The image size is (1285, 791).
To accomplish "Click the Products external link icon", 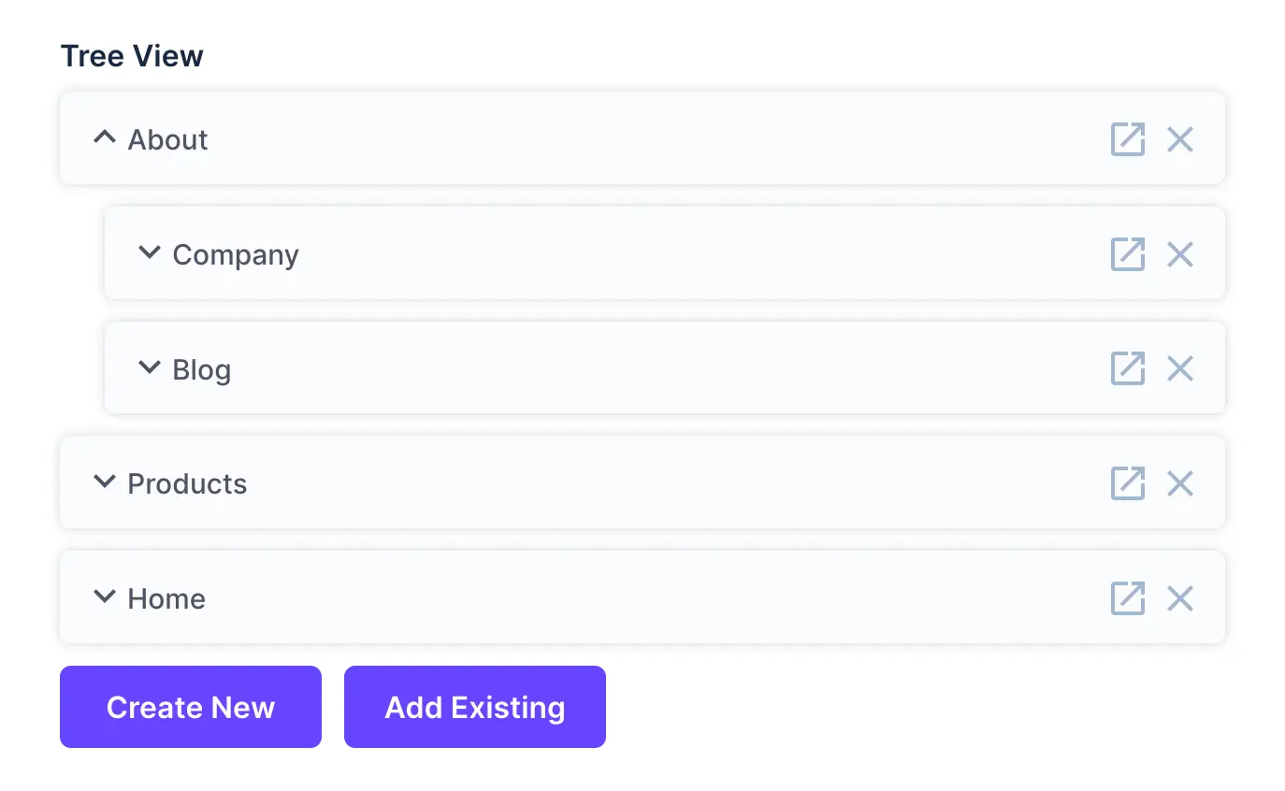I will pos(1128,483).
